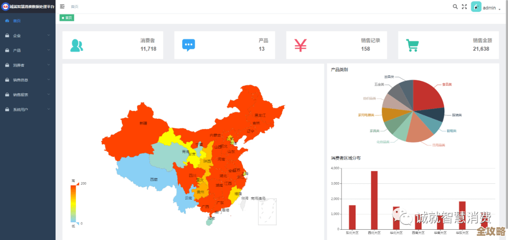Click the 产品类别 chart title
The width and height of the screenshot is (508, 240).
339,70
